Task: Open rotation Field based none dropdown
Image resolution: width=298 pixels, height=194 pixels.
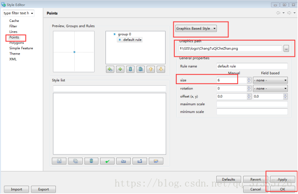Action: click(x=270, y=88)
